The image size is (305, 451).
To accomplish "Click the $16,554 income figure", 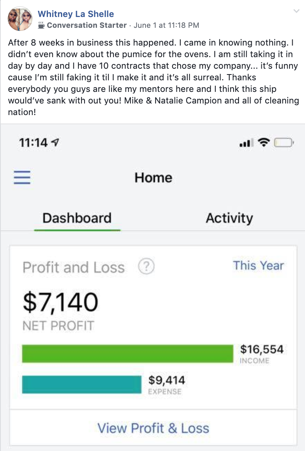I will click(262, 349).
